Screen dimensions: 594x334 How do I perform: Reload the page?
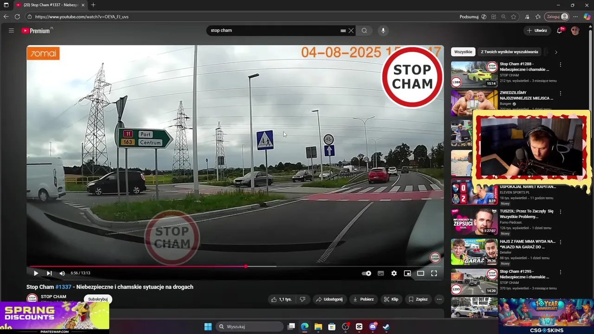pyautogui.click(x=17, y=17)
